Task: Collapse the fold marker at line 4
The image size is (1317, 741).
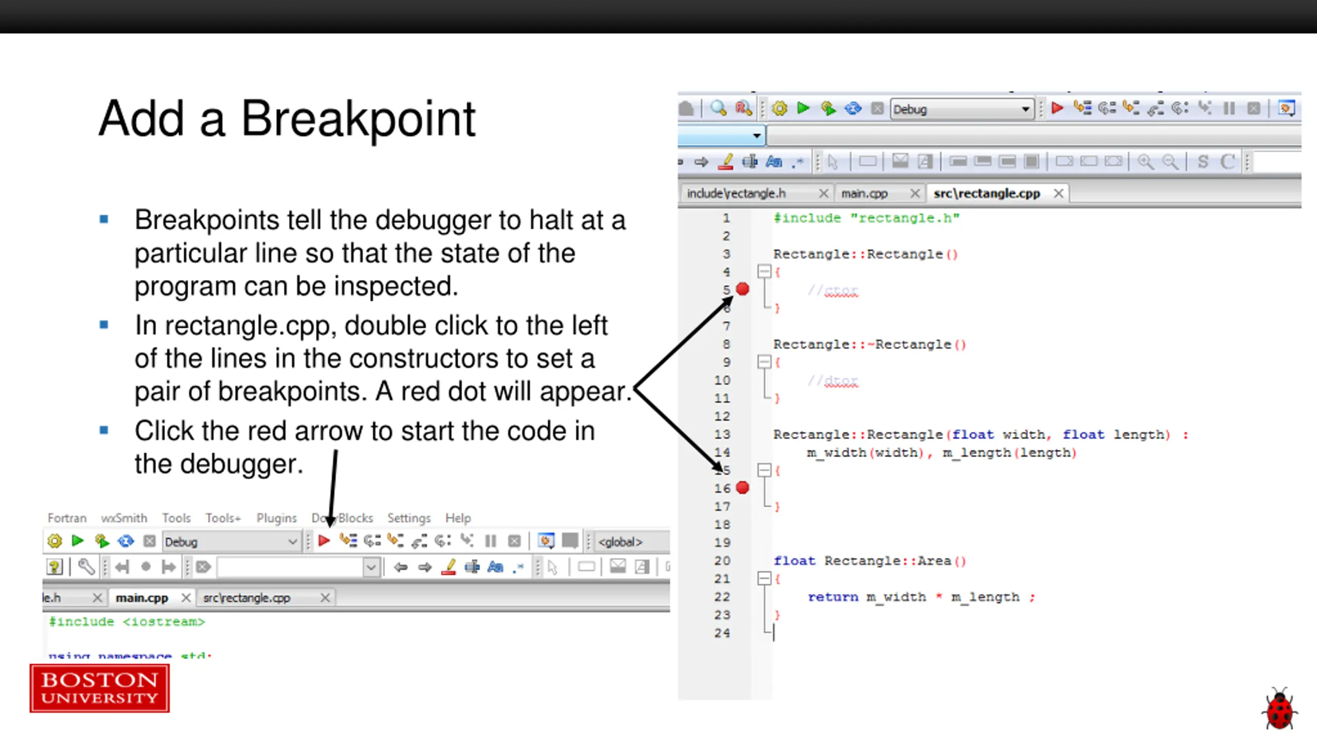Action: tap(764, 271)
